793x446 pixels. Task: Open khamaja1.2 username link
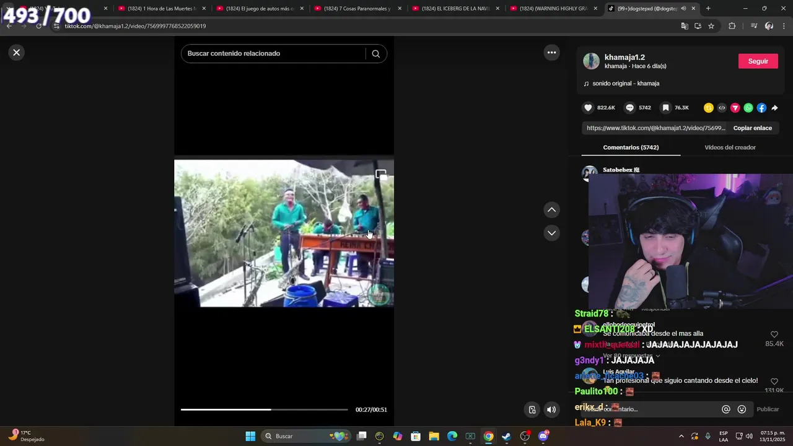tap(624, 57)
